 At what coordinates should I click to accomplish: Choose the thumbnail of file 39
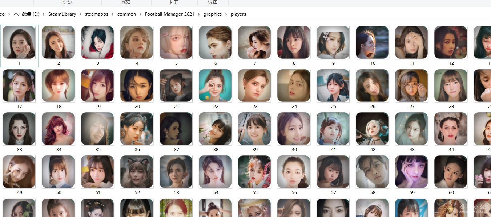pos(255,129)
